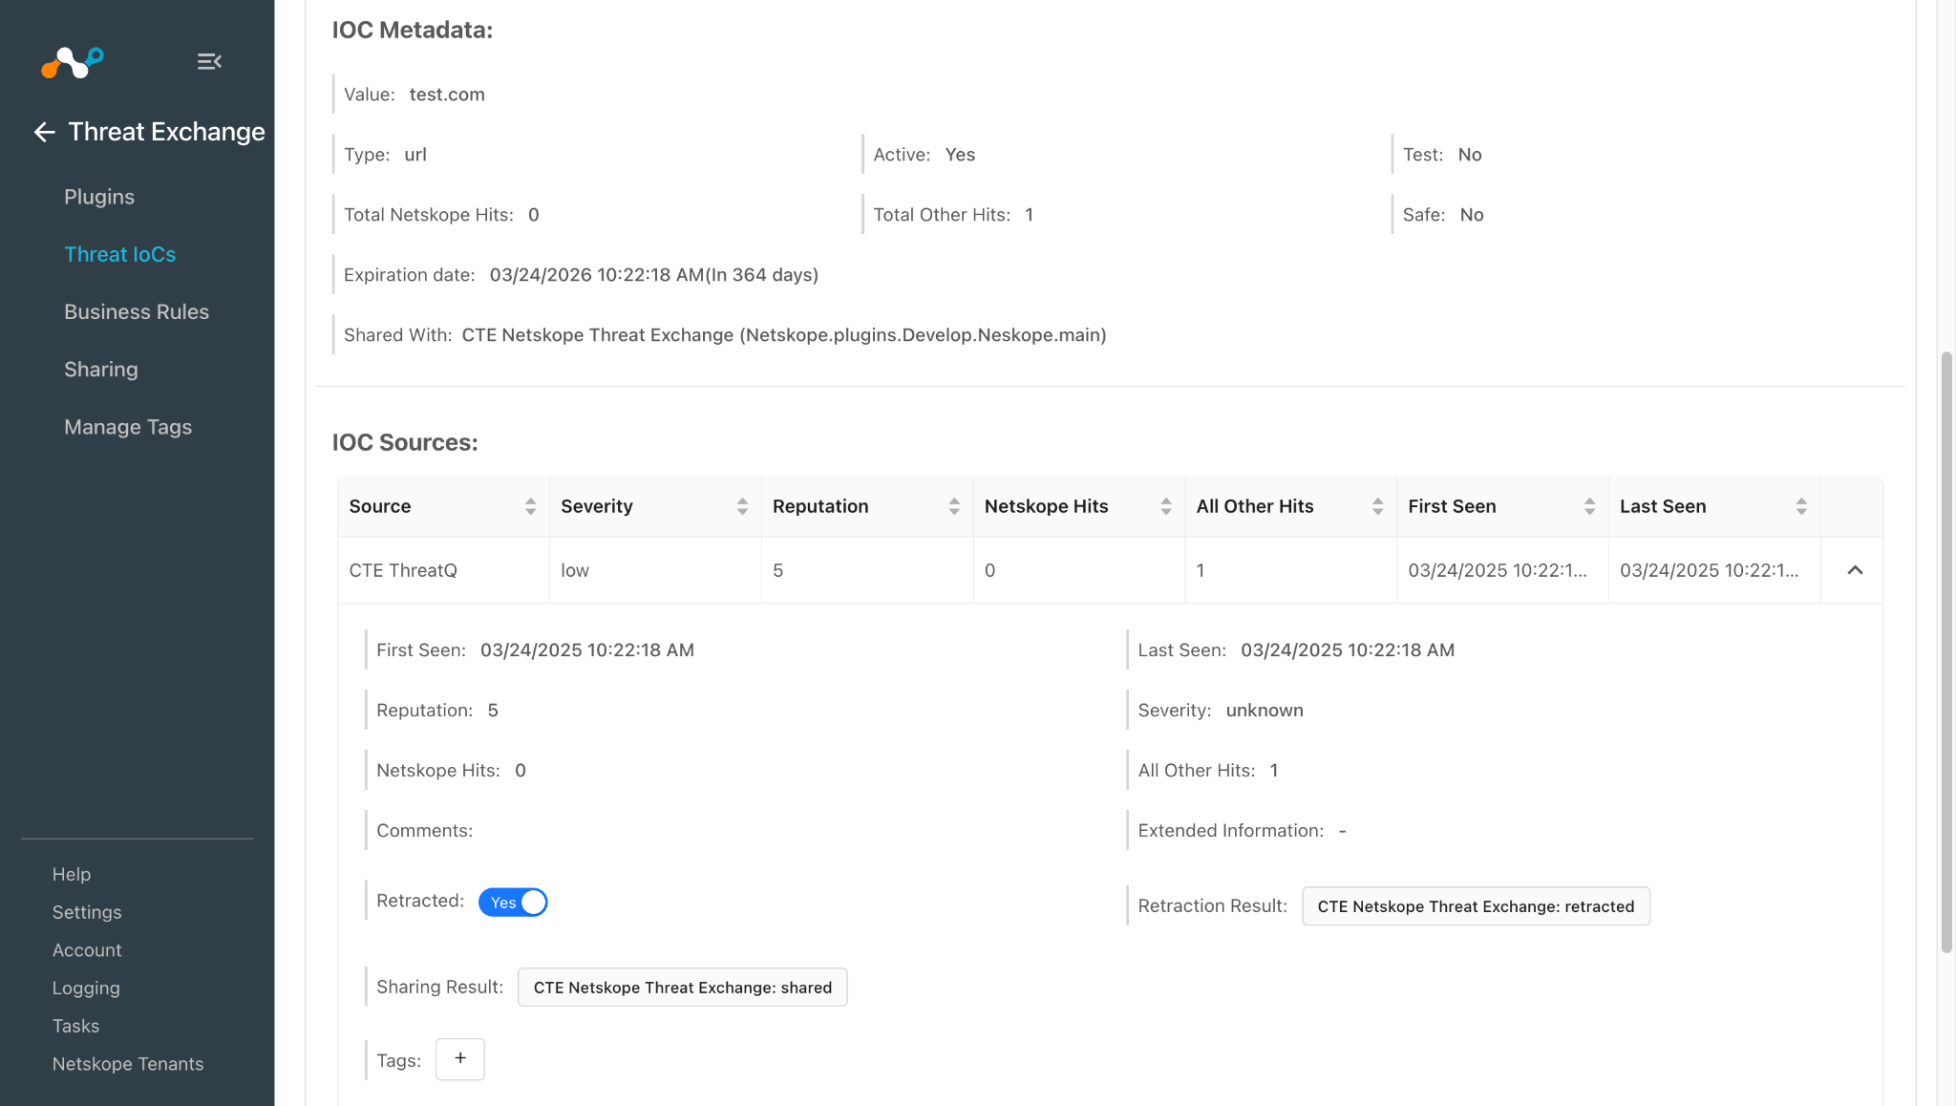The height and width of the screenshot is (1106, 1956).
Task: Open the Plugins page
Action: pos(99,197)
